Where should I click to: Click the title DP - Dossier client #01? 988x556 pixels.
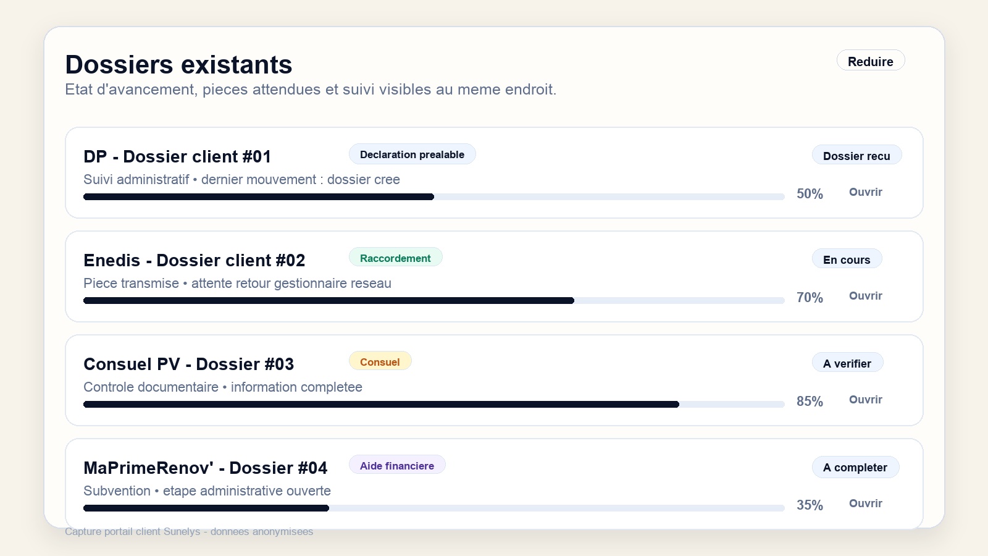(177, 156)
